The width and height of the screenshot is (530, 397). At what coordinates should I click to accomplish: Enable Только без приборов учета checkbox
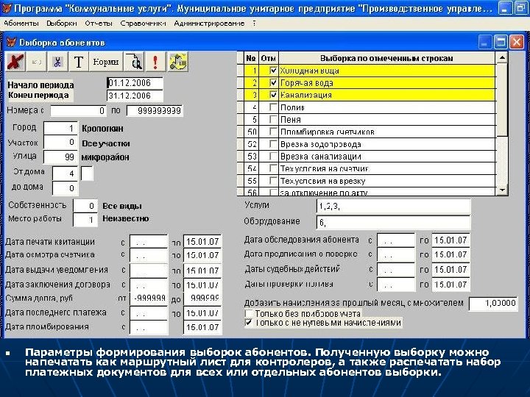point(249,314)
